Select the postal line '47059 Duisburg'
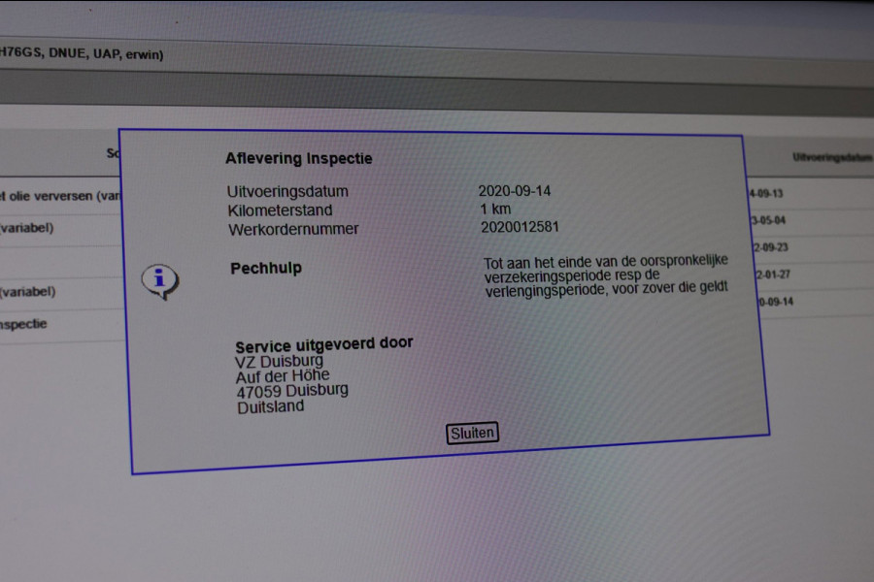This screenshot has height=582, width=874. [292, 391]
